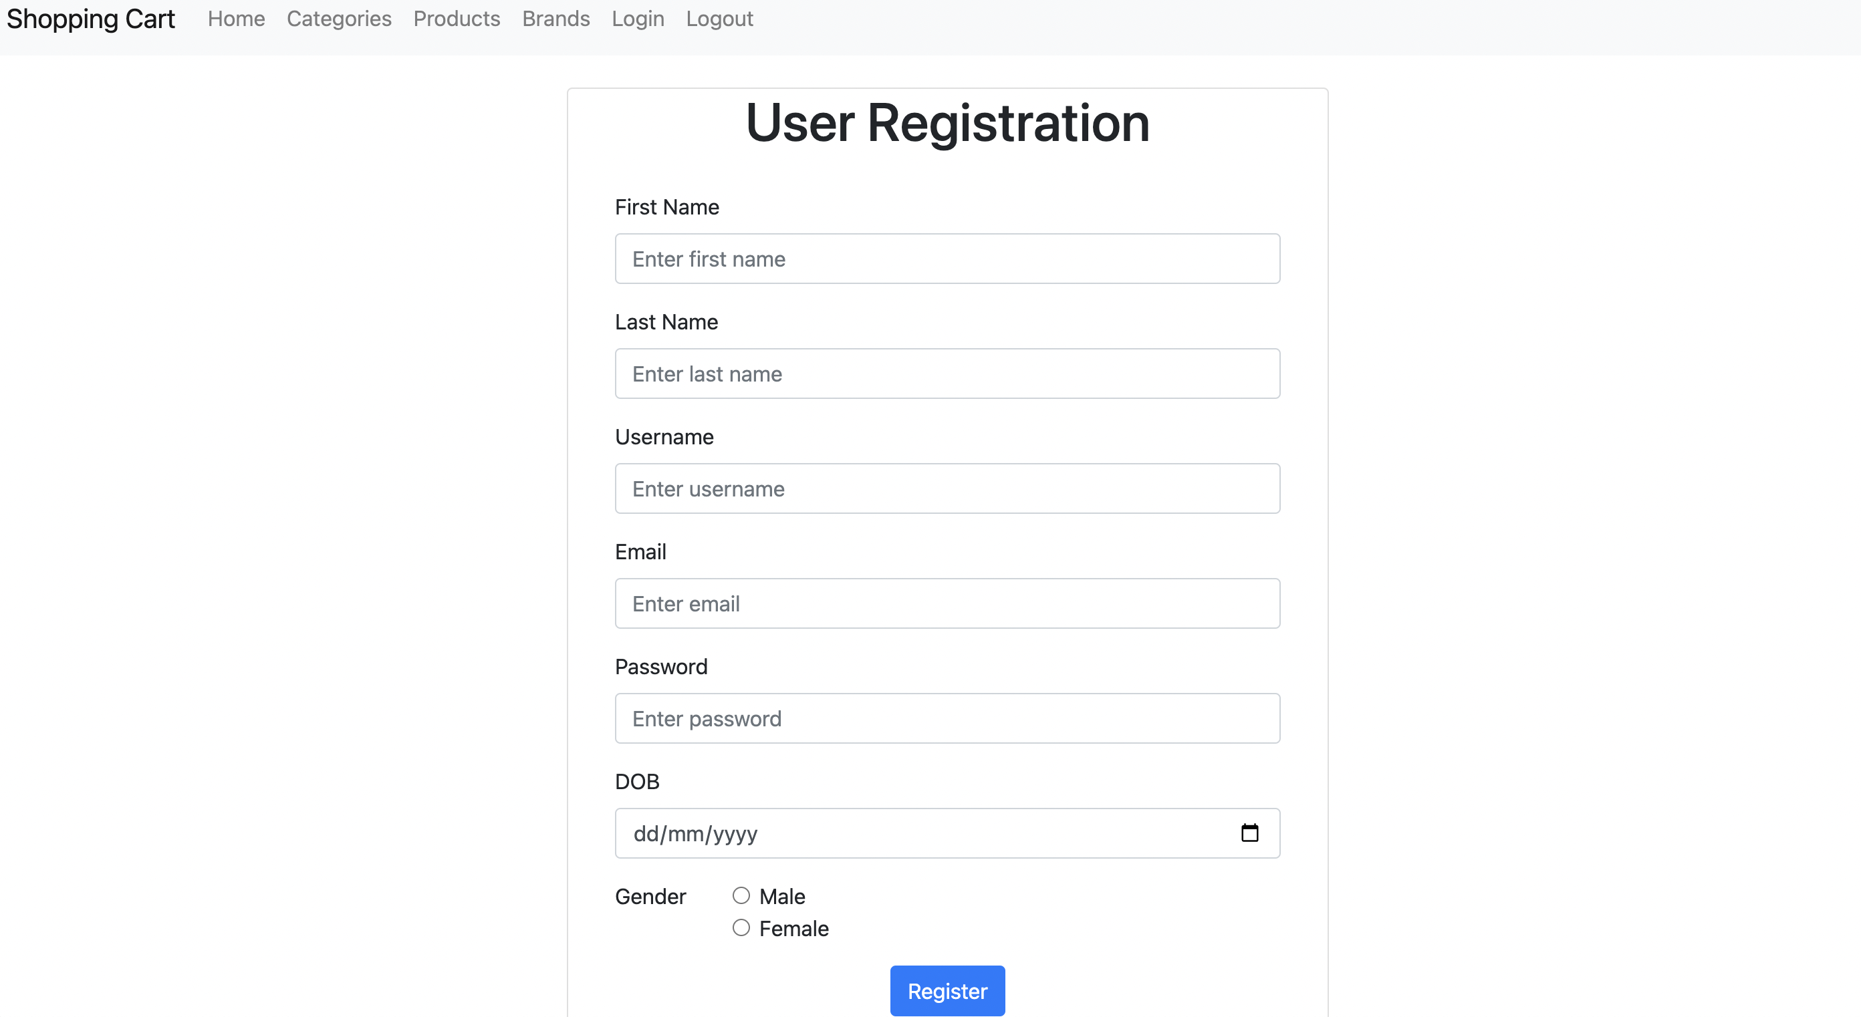Image resolution: width=1861 pixels, height=1017 pixels.
Task: Open the Login page link
Action: coord(638,19)
